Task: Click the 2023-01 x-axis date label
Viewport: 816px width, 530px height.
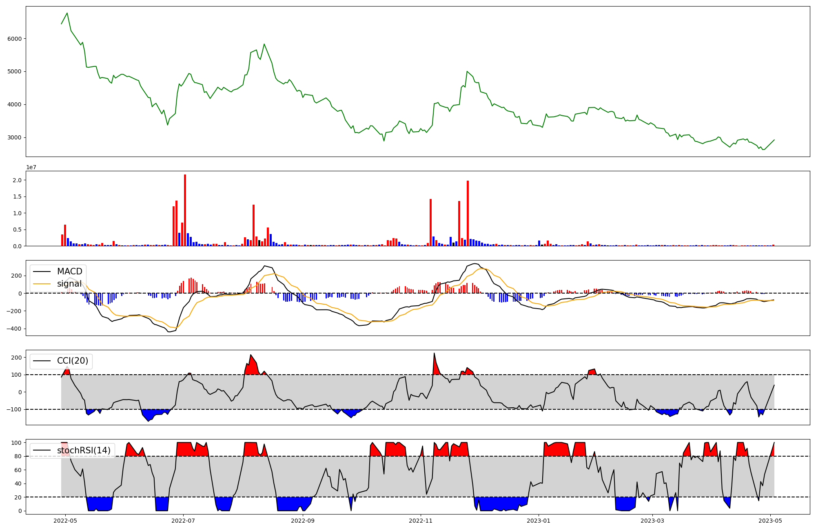Action: 539,521
